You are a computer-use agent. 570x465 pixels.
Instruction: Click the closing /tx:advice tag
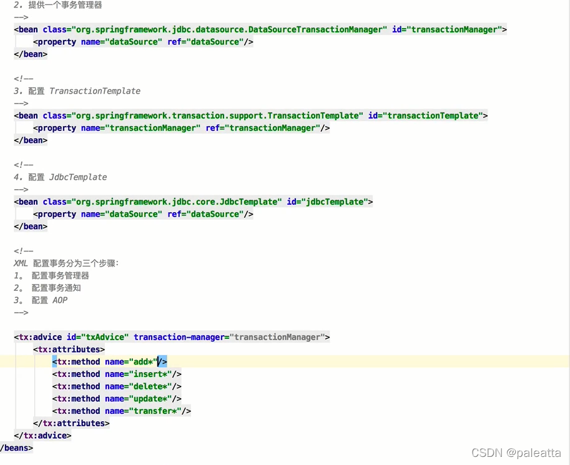click(x=42, y=436)
